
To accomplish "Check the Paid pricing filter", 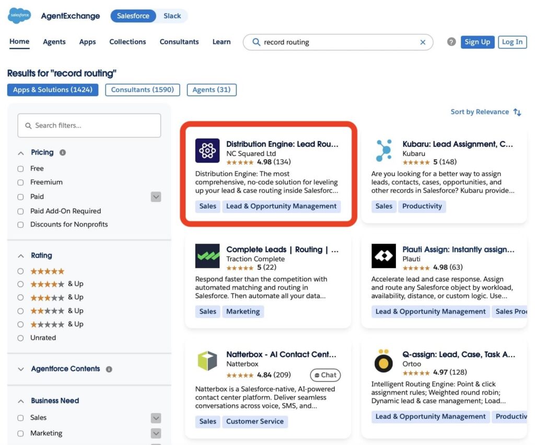I will pyautogui.click(x=20, y=197).
